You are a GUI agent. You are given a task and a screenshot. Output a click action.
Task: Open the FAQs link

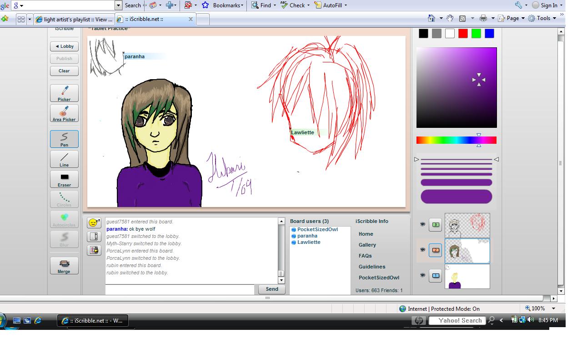click(365, 256)
